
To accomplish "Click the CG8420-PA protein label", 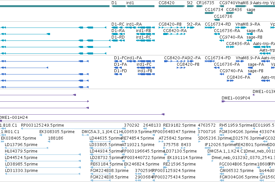I will (x=175, y=58).
